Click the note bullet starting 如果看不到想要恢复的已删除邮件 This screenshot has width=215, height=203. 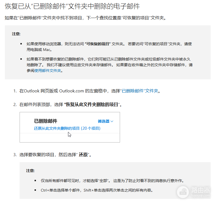tap(110, 65)
